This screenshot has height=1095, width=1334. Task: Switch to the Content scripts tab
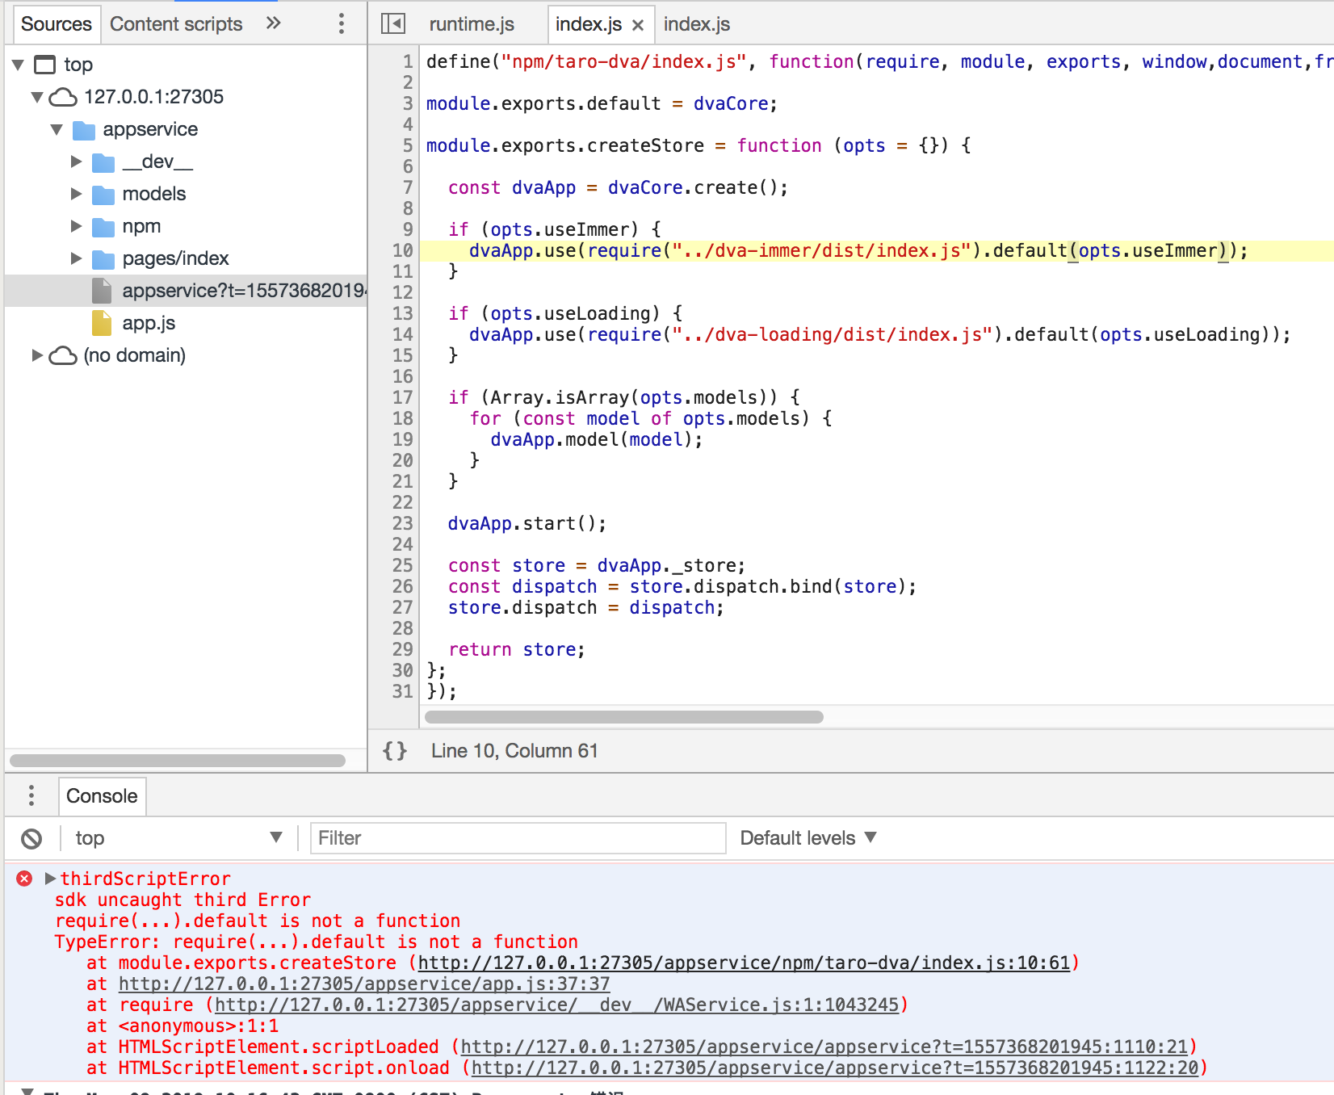click(x=176, y=24)
